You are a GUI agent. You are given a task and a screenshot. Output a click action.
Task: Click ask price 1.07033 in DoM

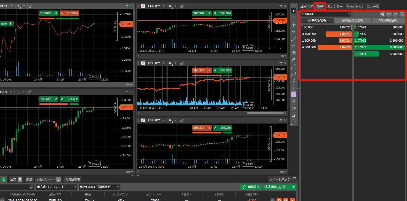coord(360,47)
